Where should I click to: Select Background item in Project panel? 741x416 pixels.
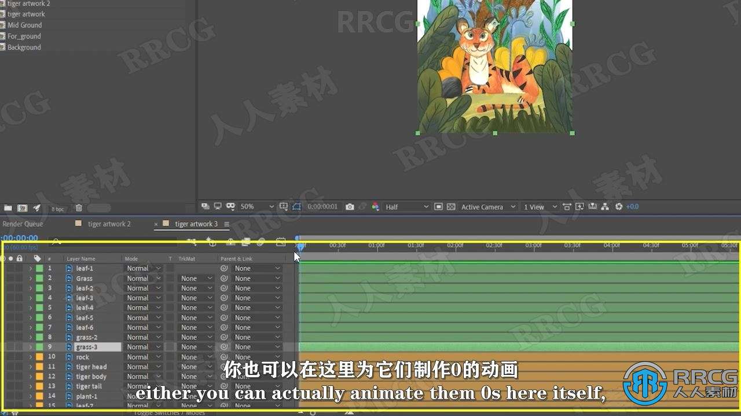(24, 47)
